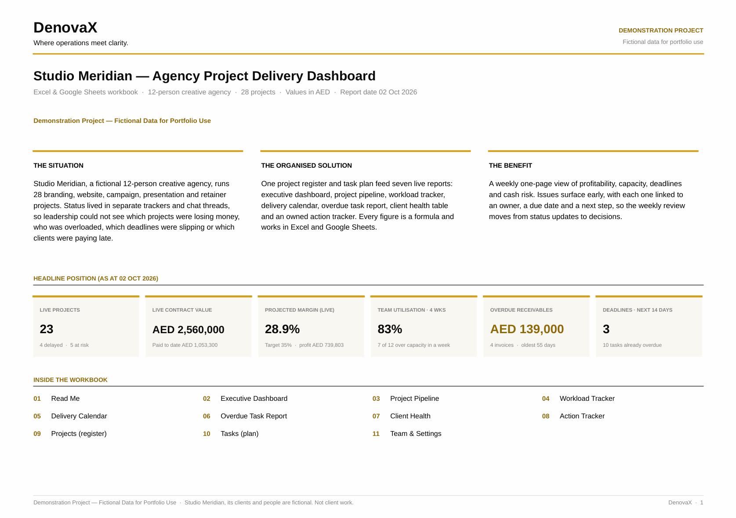Viewport: 736px width, 518px height.
Task: Click 'Paid to date AED 1,053,300' note
Action: pos(185,345)
